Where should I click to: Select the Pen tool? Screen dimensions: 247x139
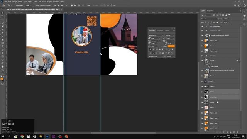point(3,50)
